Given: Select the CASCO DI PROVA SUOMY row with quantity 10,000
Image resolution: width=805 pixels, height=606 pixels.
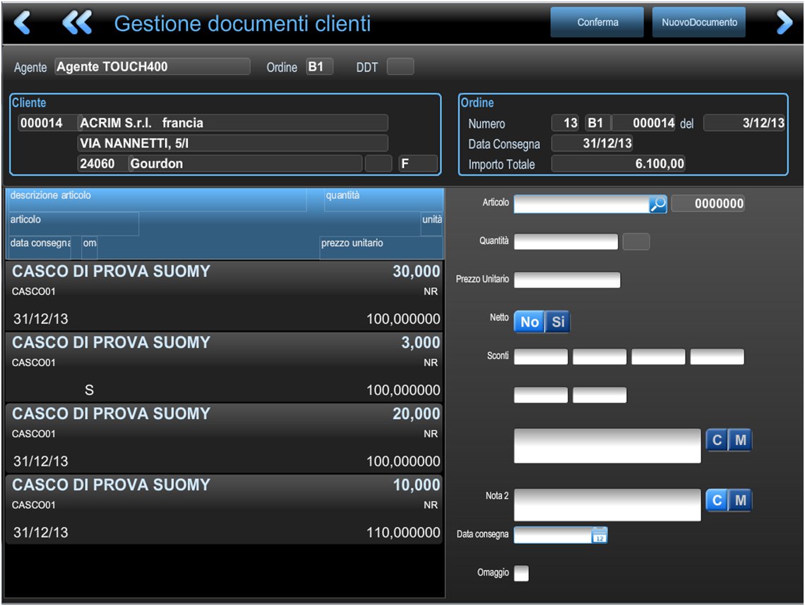Looking at the screenshot, I should pos(225,509).
